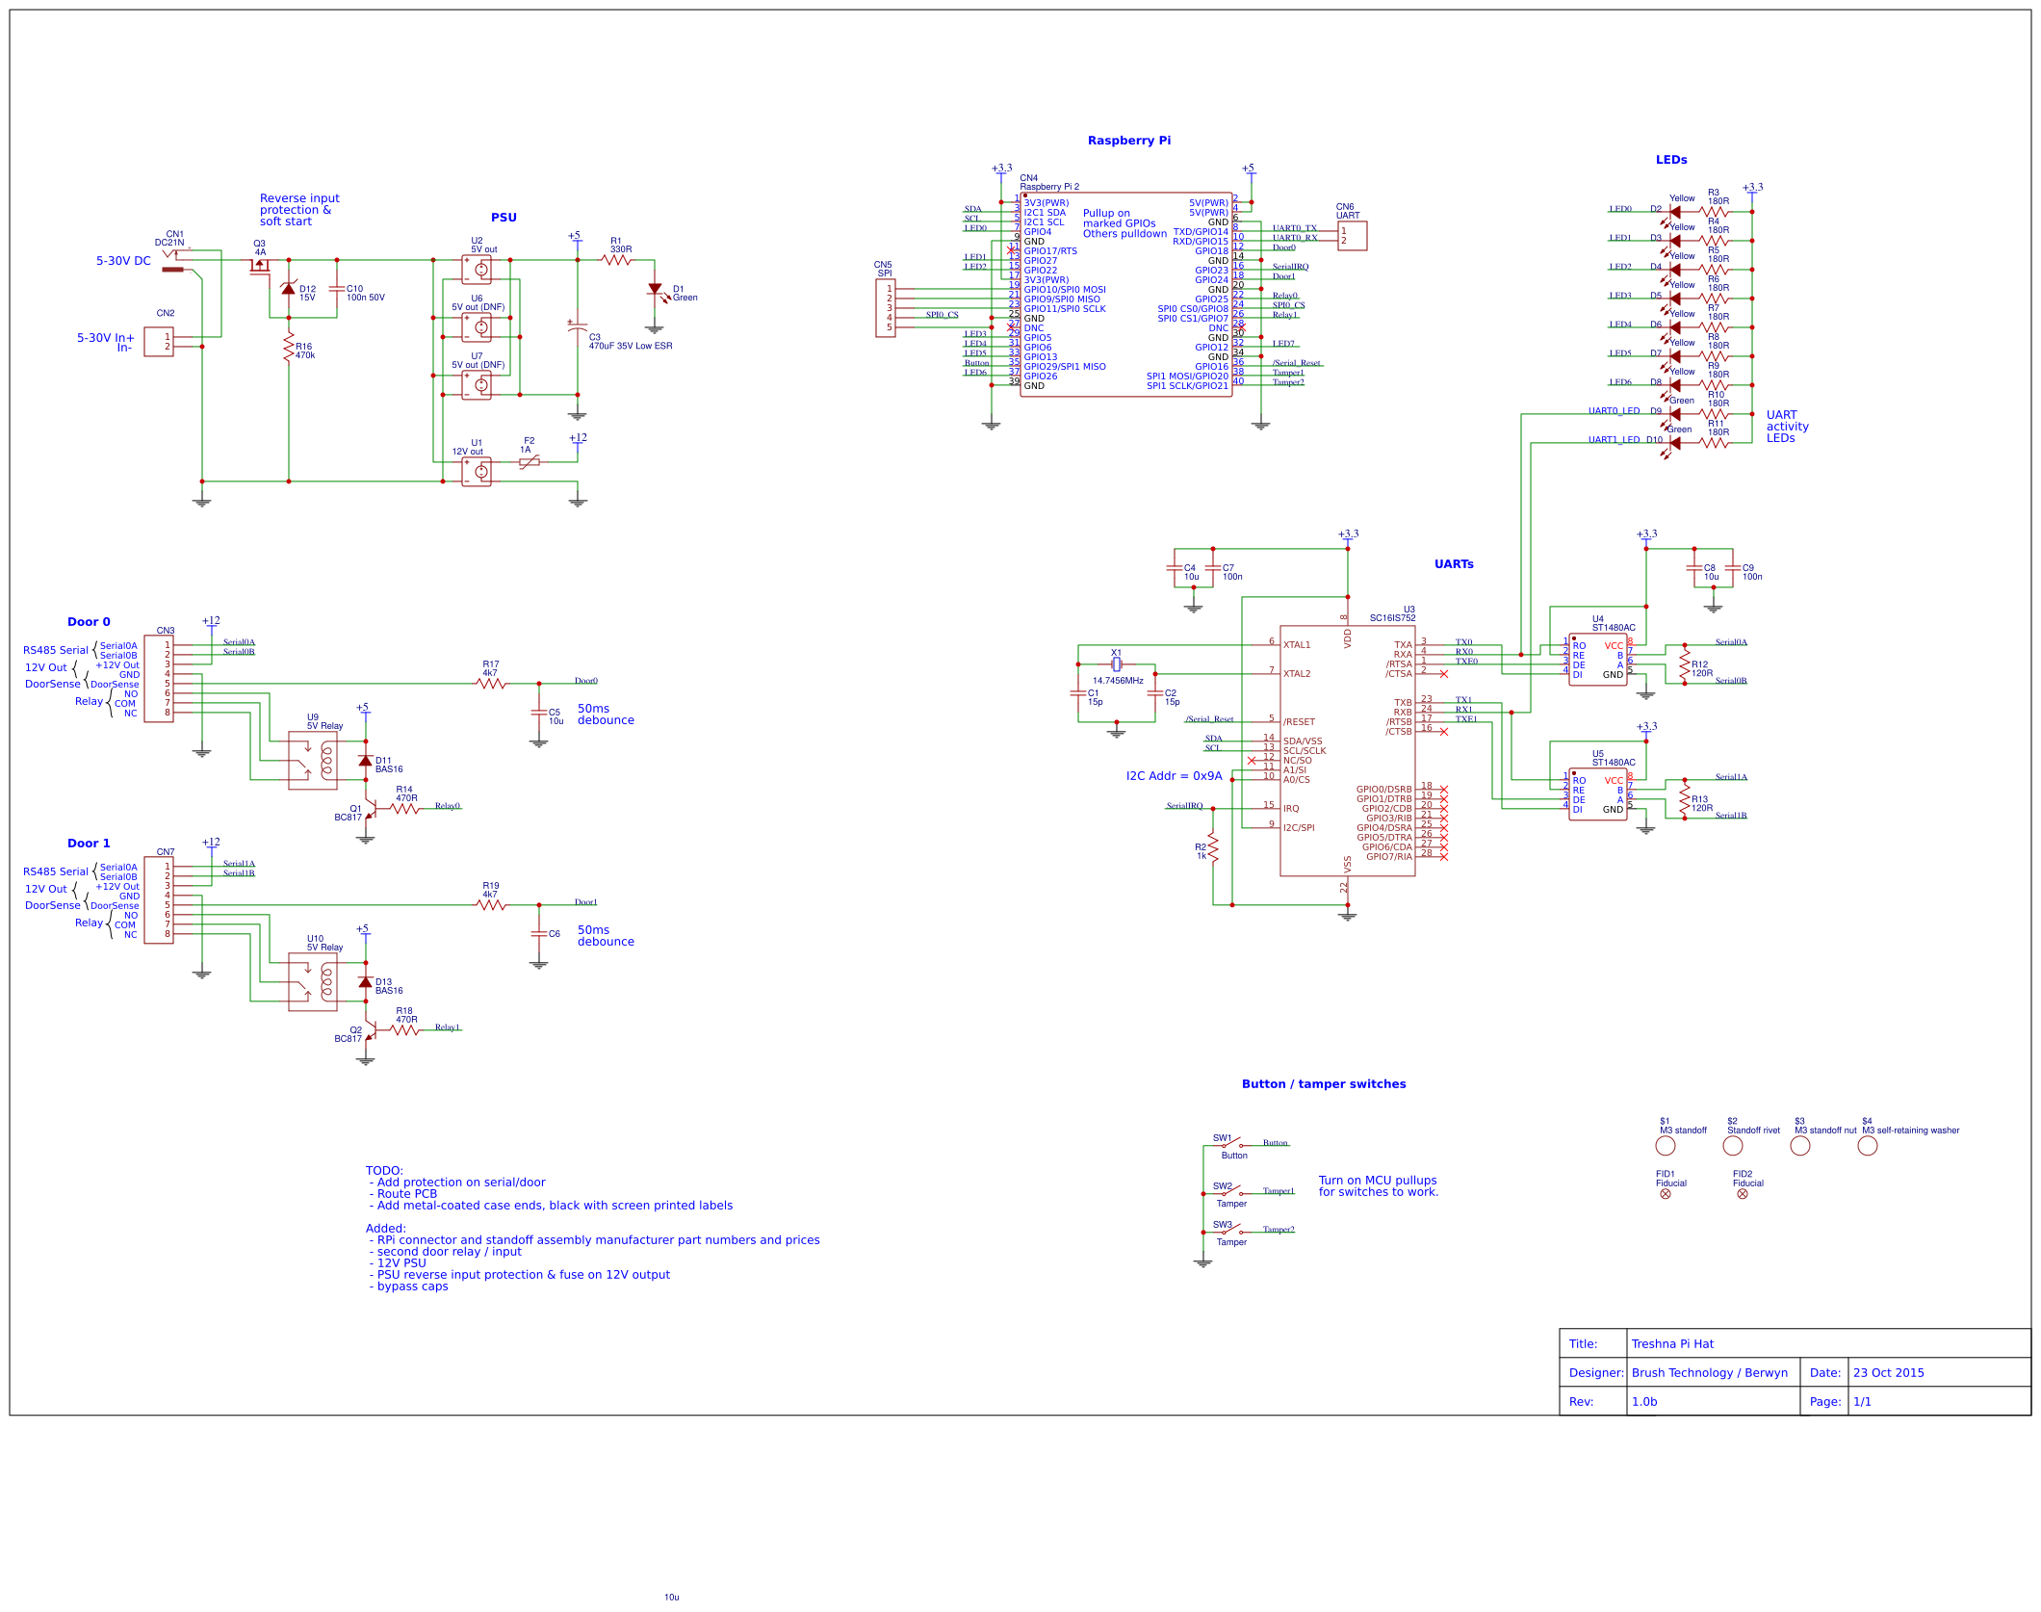
Task: Click the '23 Oct 2015' date field
Action: (x=1888, y=1372)
